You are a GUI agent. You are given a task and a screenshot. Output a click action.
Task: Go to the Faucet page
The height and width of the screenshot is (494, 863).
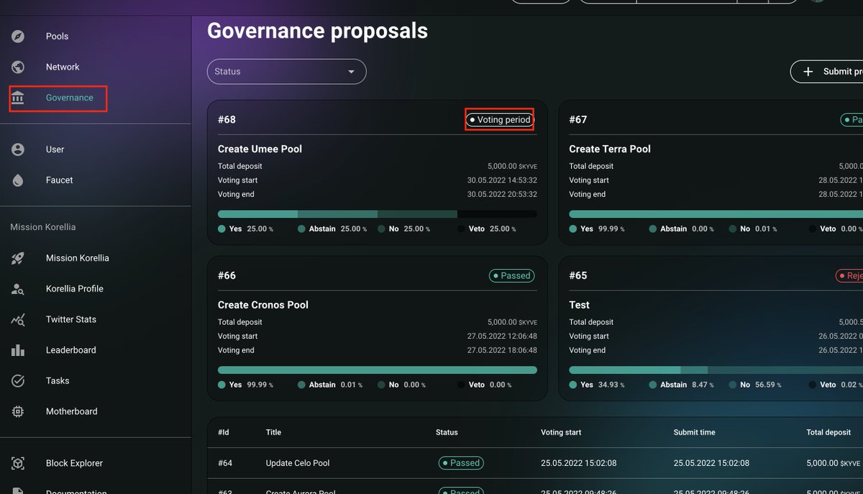coord(60,180)
